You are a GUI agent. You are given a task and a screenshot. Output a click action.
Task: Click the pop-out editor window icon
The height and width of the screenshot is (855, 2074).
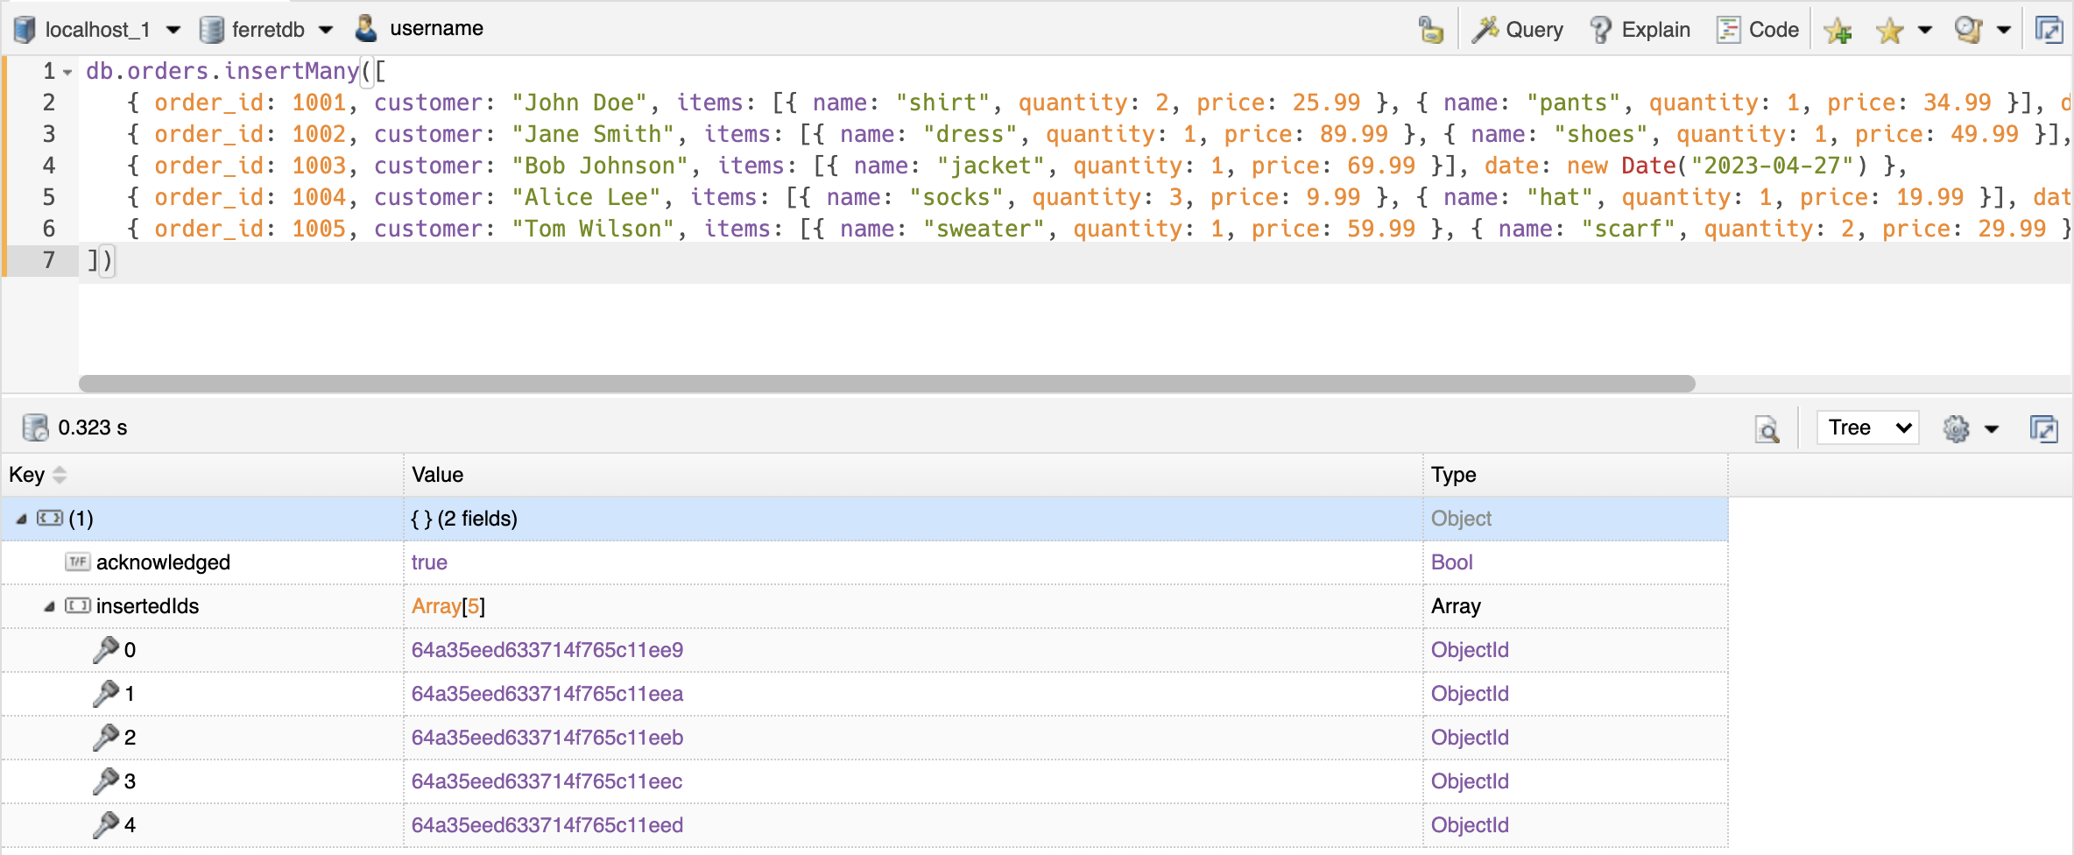pos(2048,30)
